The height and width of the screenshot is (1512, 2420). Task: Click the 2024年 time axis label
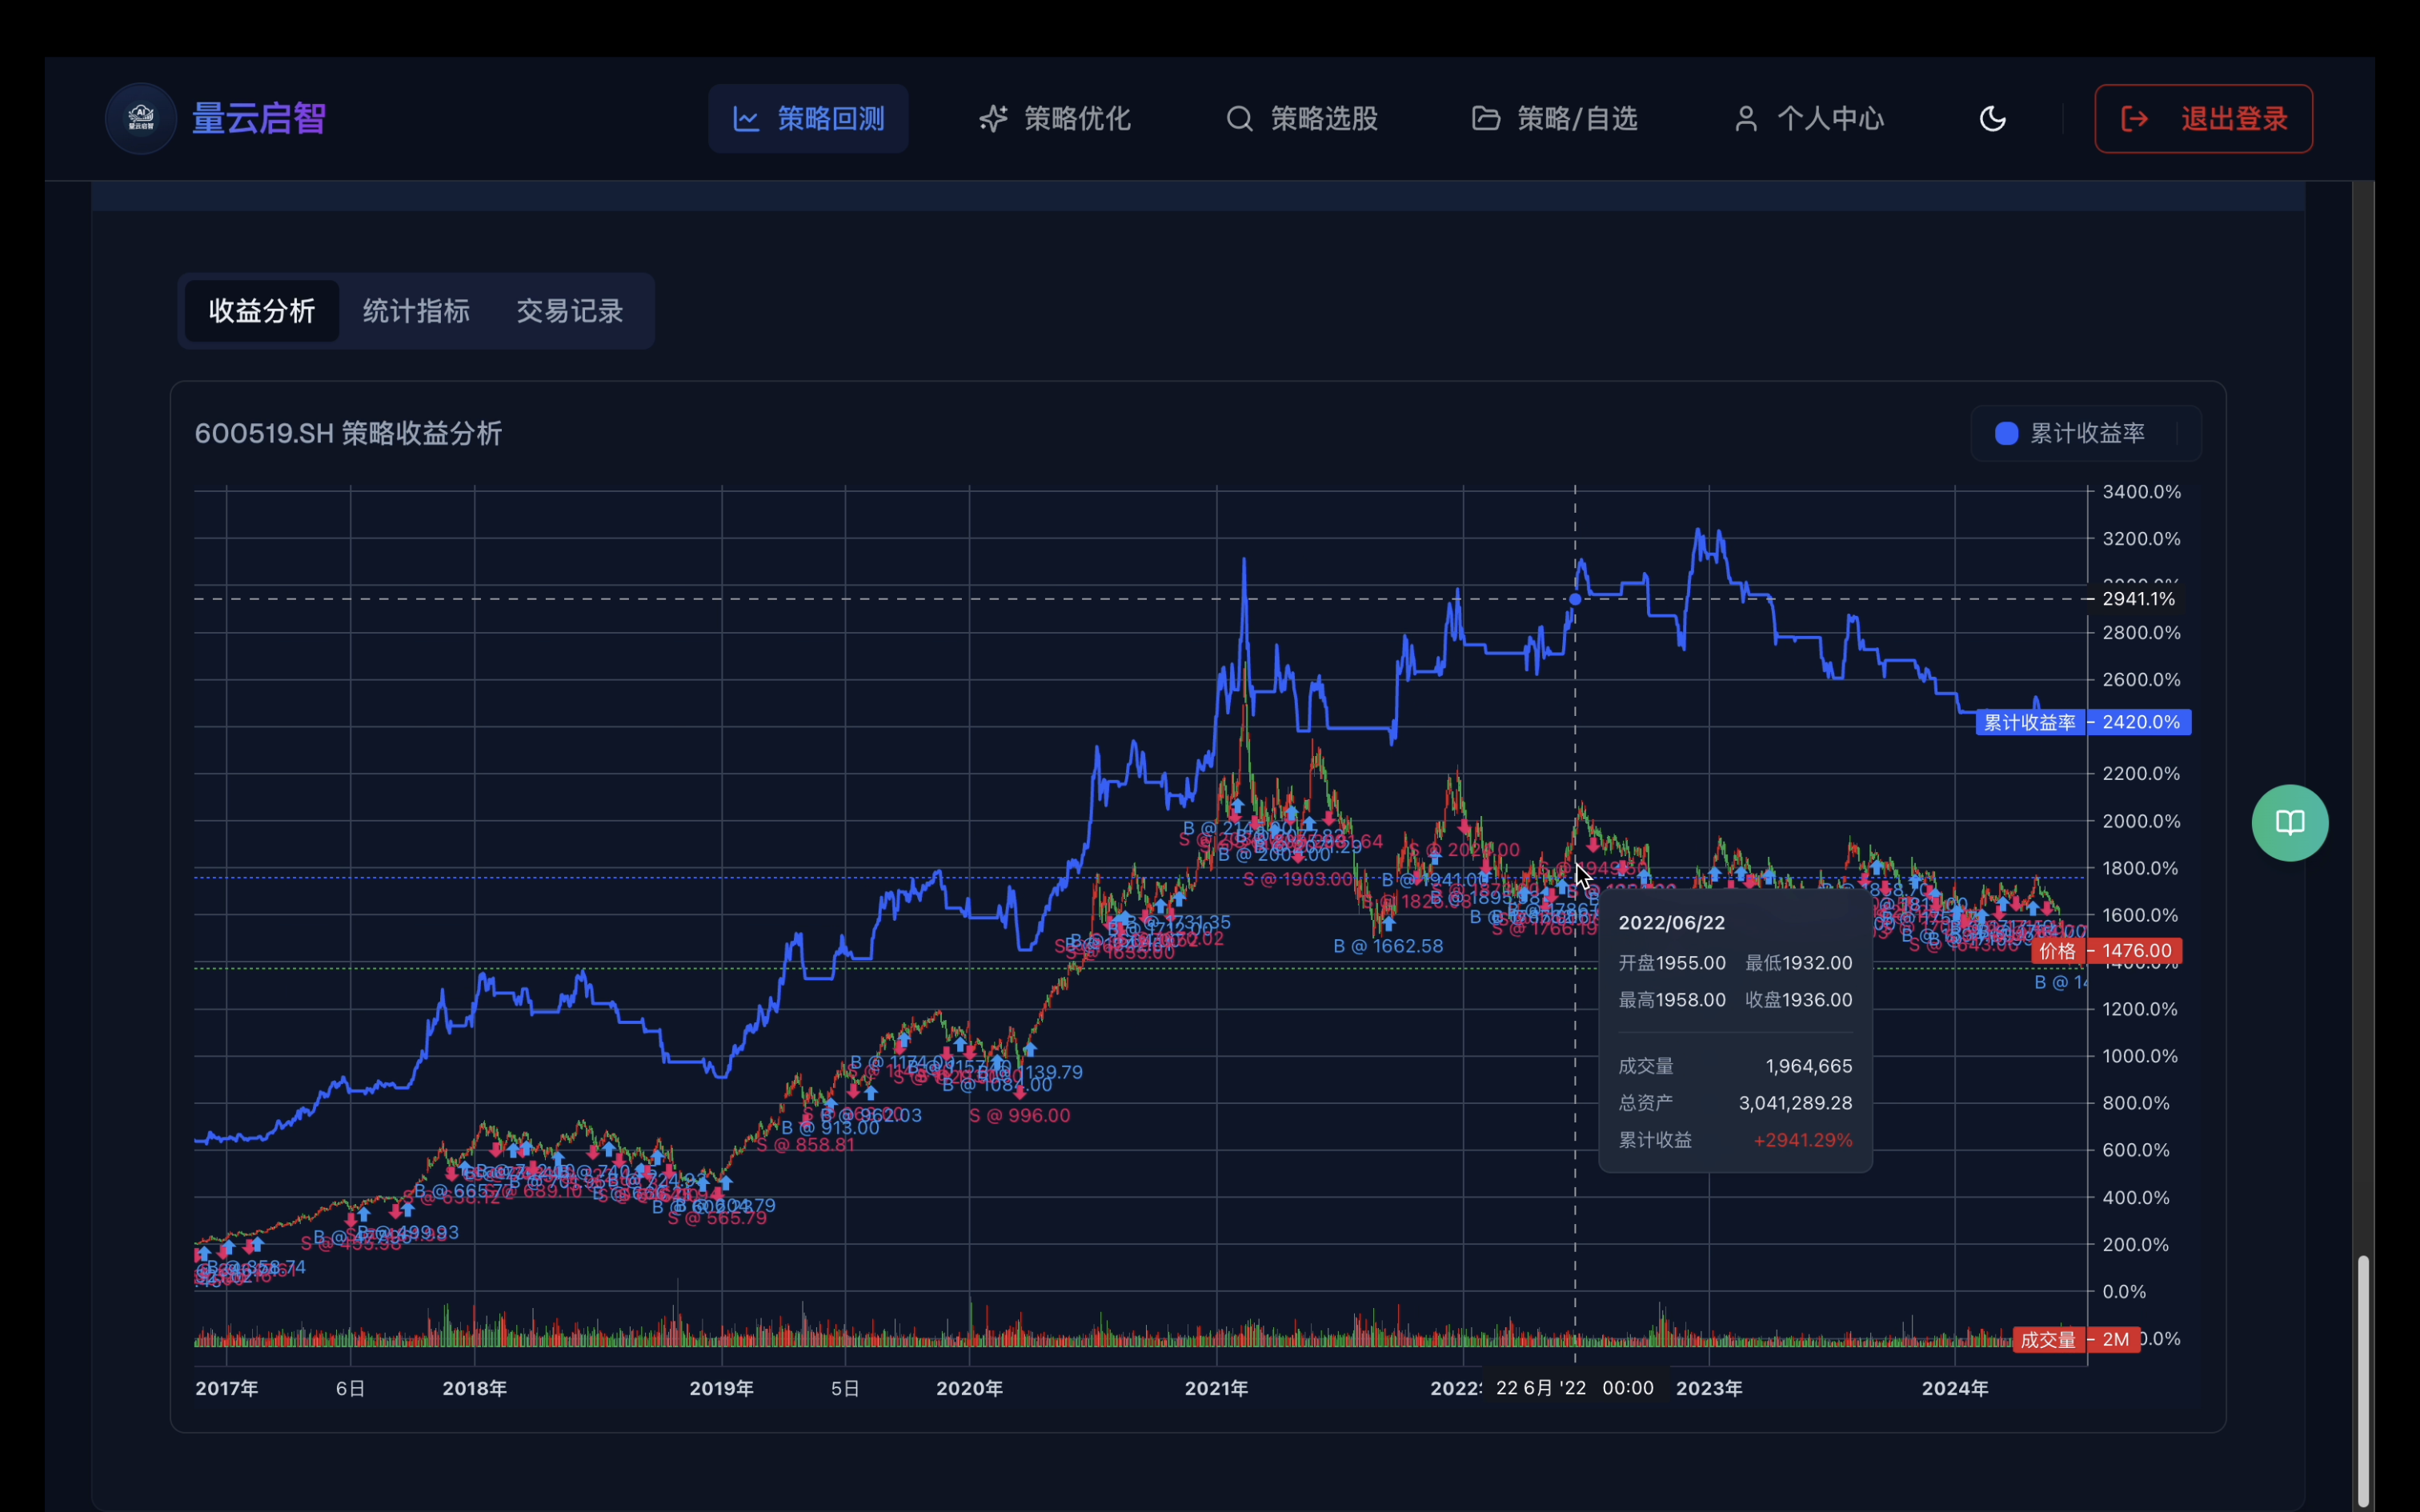1955,1388
